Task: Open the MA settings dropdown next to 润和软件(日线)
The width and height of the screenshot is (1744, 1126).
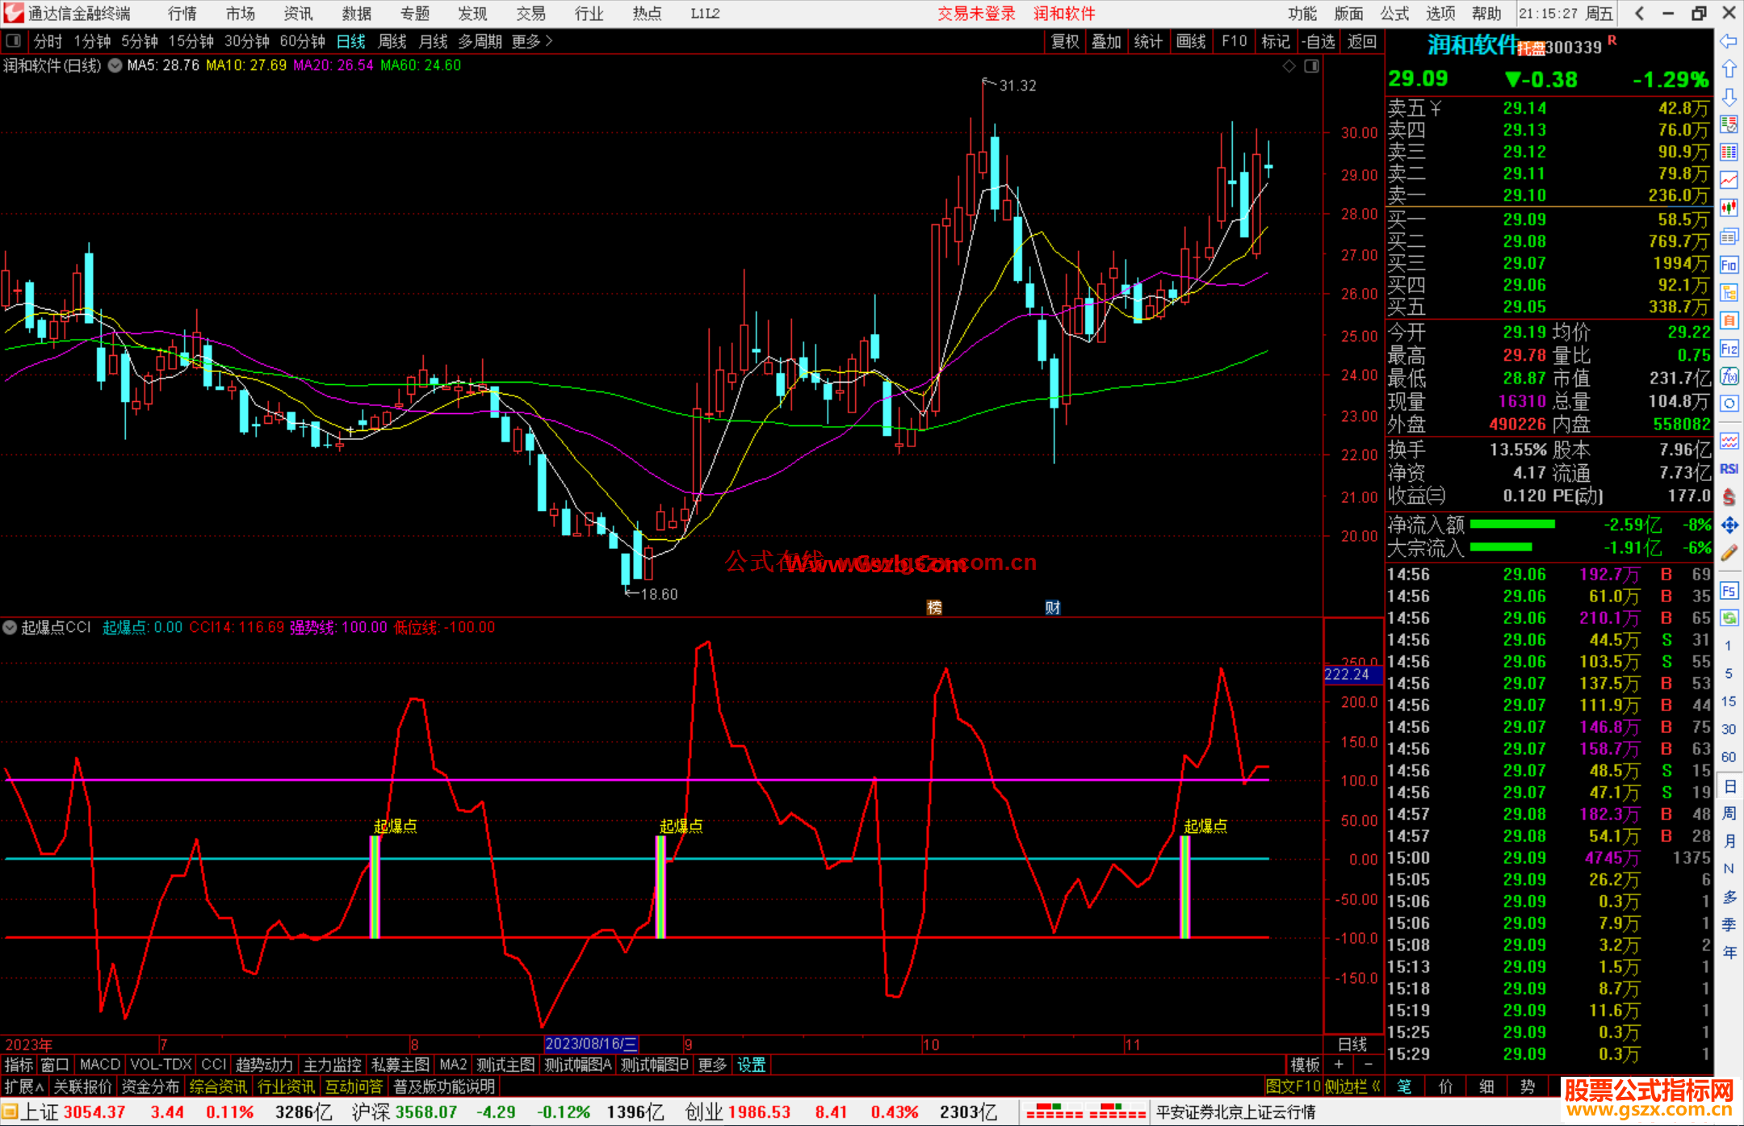Action: click(x=115, y=66)
